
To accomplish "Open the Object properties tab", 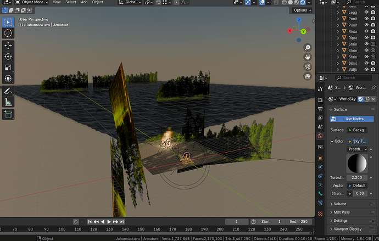I will point(320,158).
